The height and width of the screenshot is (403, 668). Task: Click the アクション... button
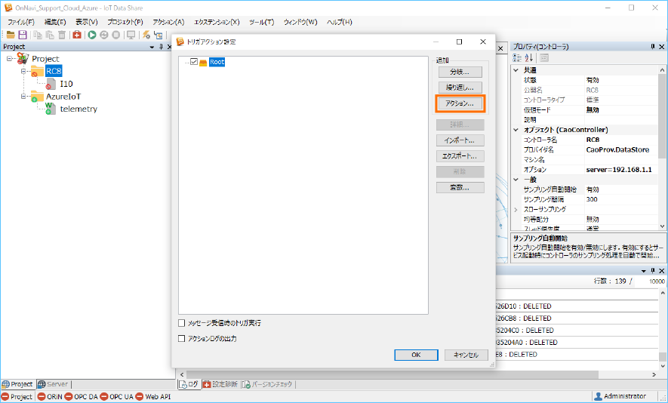[460, 103]
